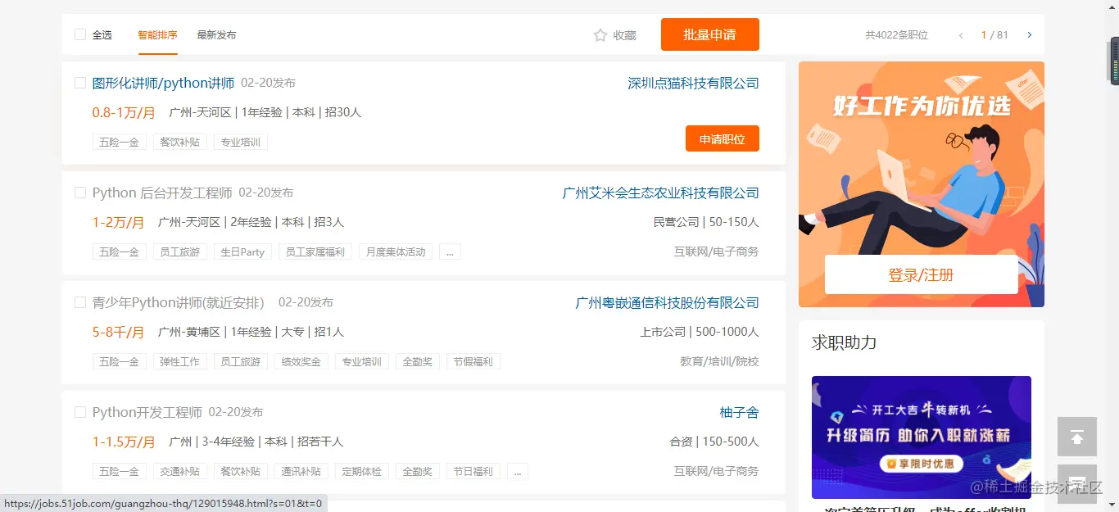
Task: Click the 月度集体活动 tag
Action: 396,251
